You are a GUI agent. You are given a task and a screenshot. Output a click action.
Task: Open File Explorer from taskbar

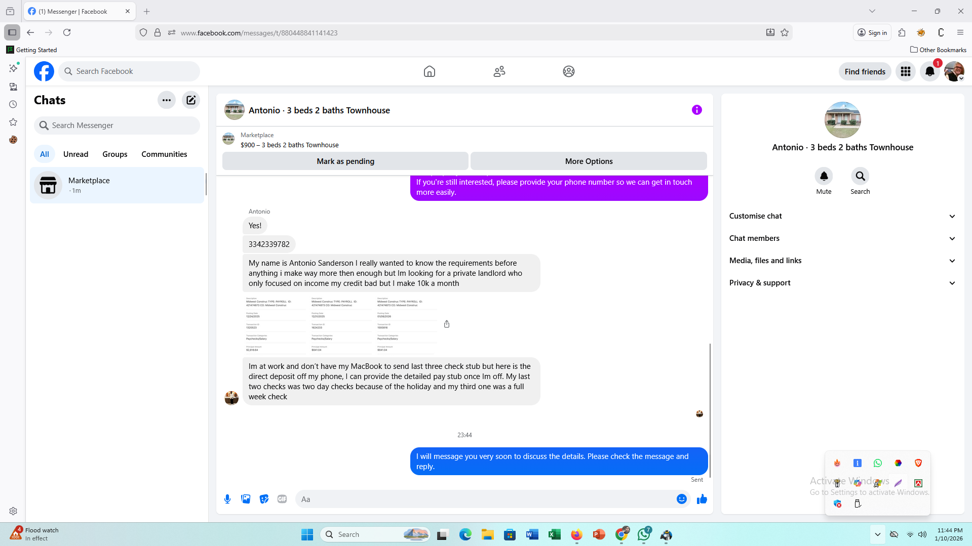pyautogui.click(x=488, y=534)
